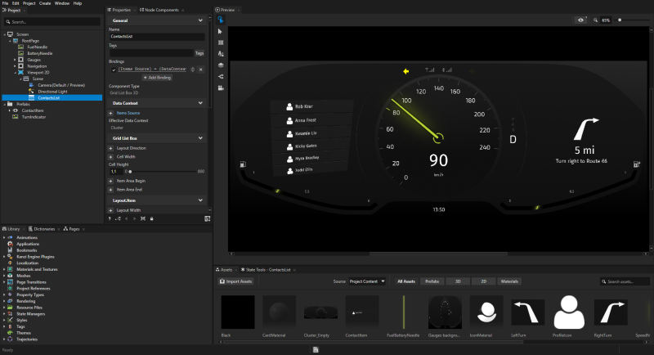
Task: Open the Create menu
Action: (43, 3)
